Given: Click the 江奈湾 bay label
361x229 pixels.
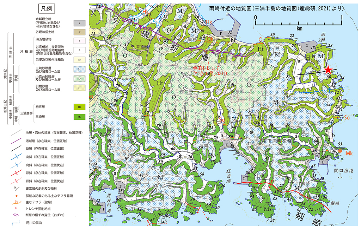Looking at the screenshot, I should click(x=231, y=174).
